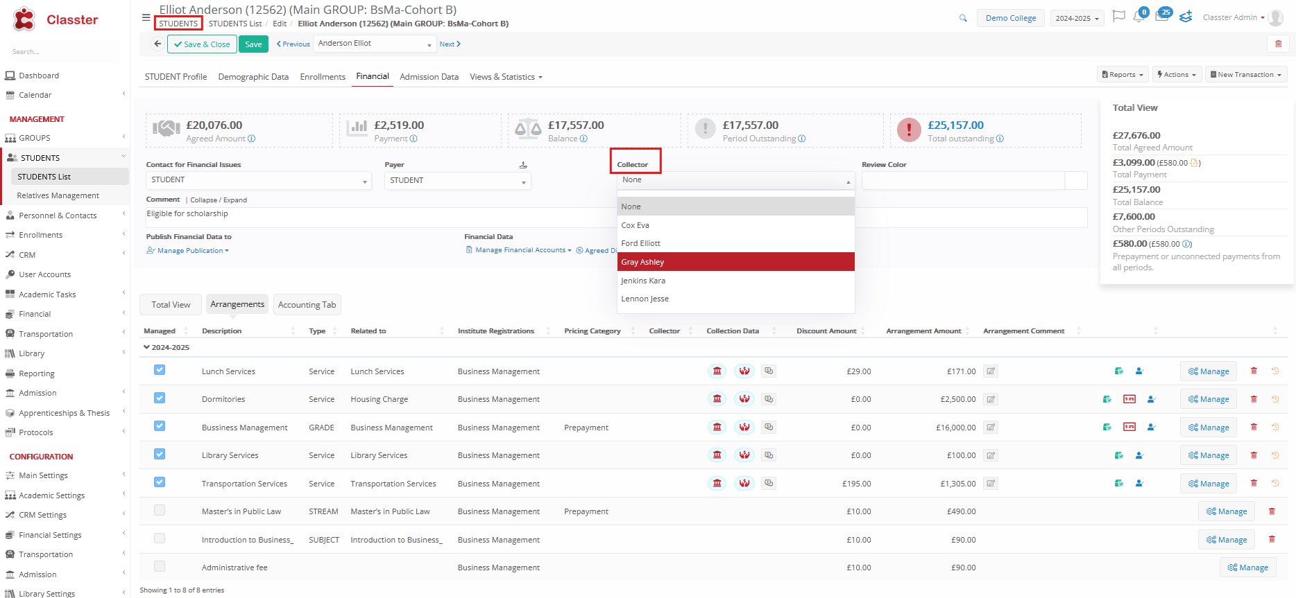Open the notifications bell icon

point(1139,17)
